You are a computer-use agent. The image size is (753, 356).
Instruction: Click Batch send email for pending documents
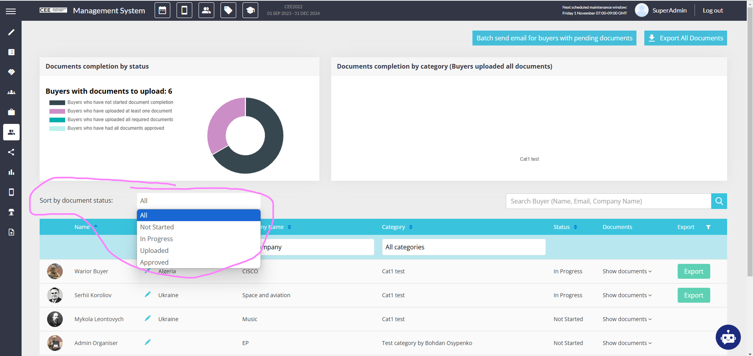pos(554,38)
